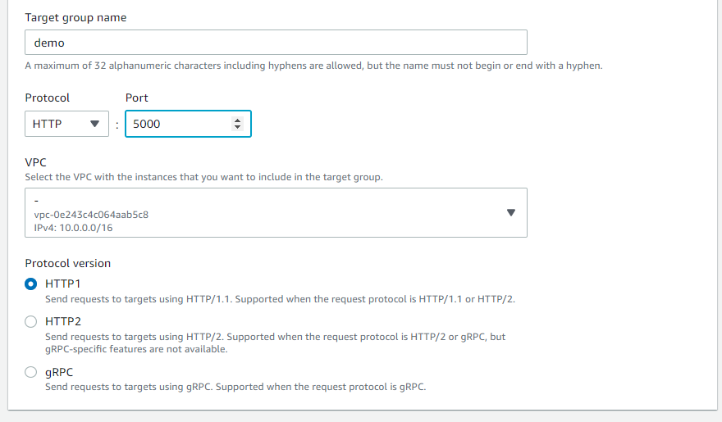The image size is (722, 422).
Task: Click the VPC section label
Action: tap(35, 162)
